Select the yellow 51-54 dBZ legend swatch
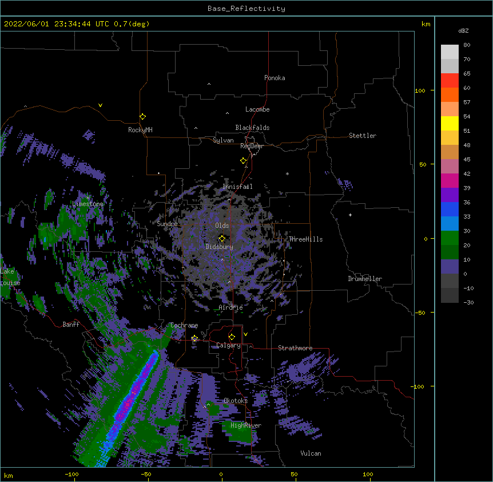 (x=450, y=123)
